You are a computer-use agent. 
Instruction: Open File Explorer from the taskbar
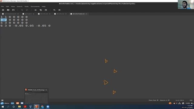click(19, 107)
